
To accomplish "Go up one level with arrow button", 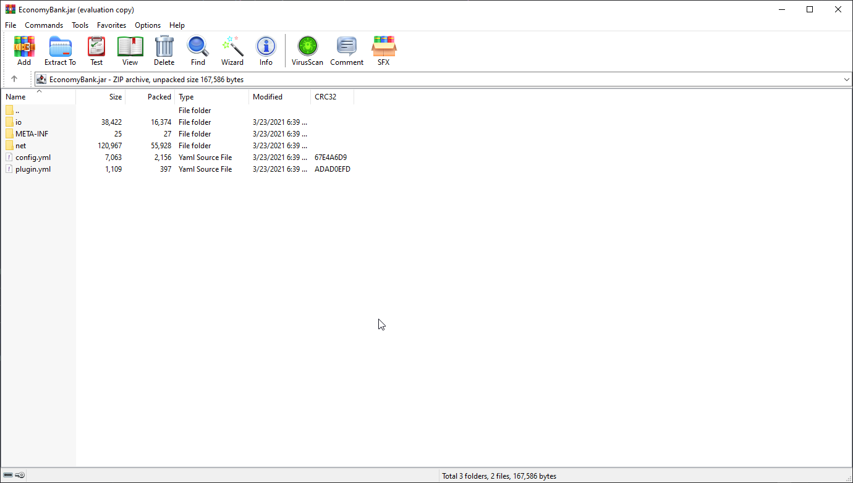I will [14, 79].
